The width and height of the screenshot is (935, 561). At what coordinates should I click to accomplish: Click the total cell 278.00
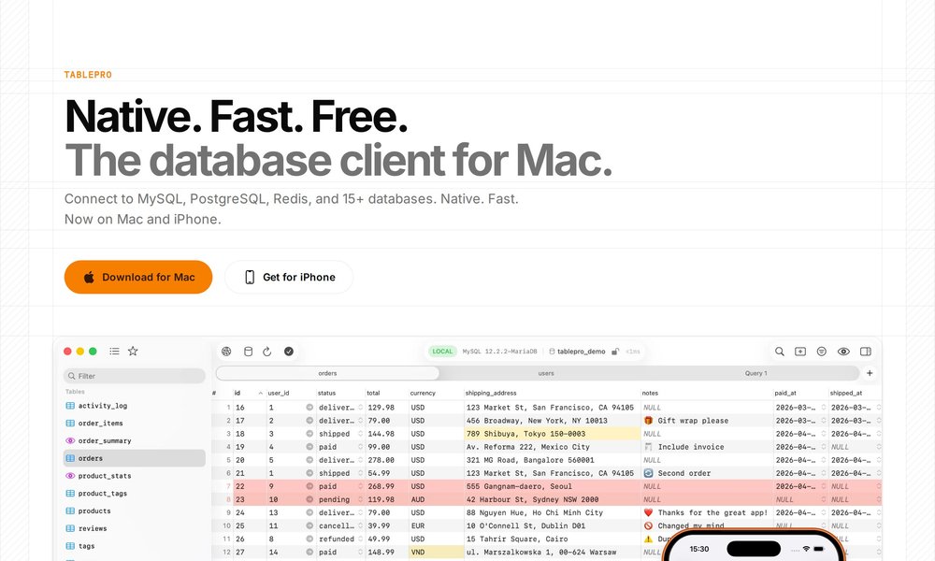point(386,460)
